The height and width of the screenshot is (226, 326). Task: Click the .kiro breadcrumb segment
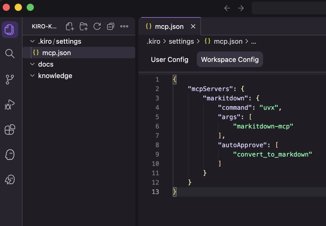[153, 41]
